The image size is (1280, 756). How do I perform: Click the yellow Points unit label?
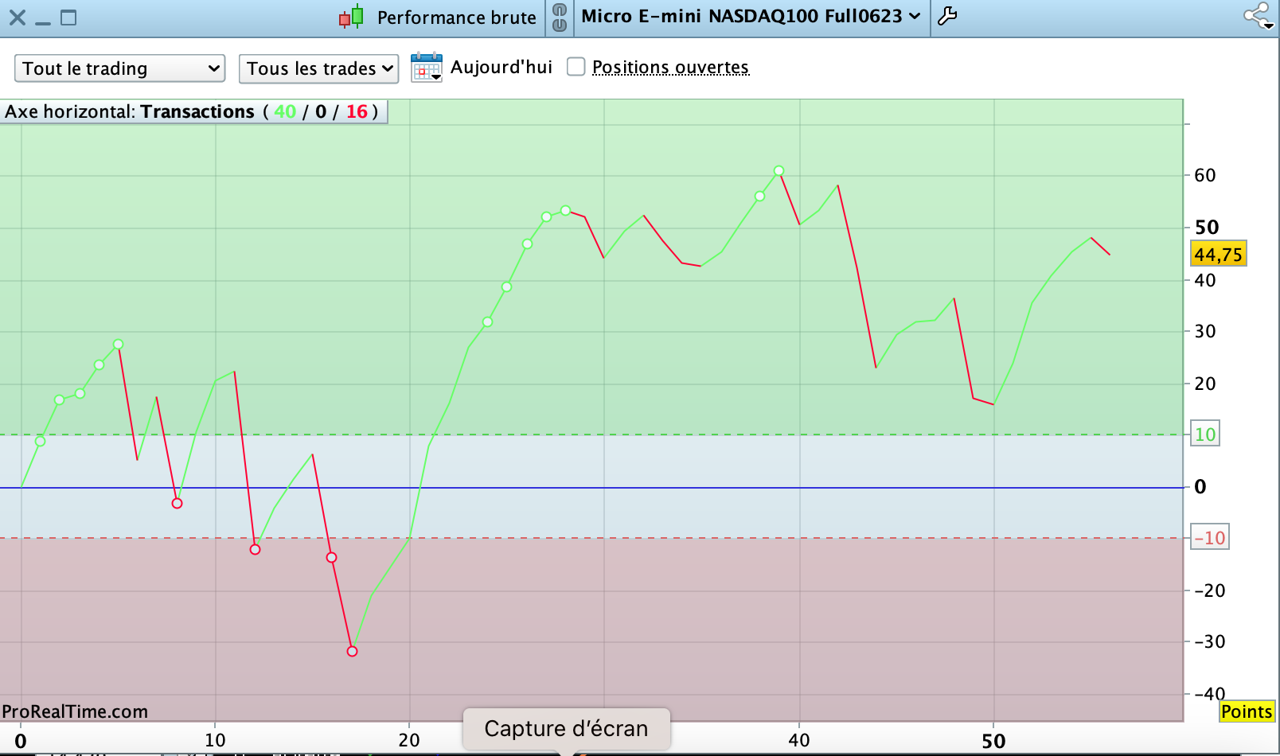[x=1247, y=711]
